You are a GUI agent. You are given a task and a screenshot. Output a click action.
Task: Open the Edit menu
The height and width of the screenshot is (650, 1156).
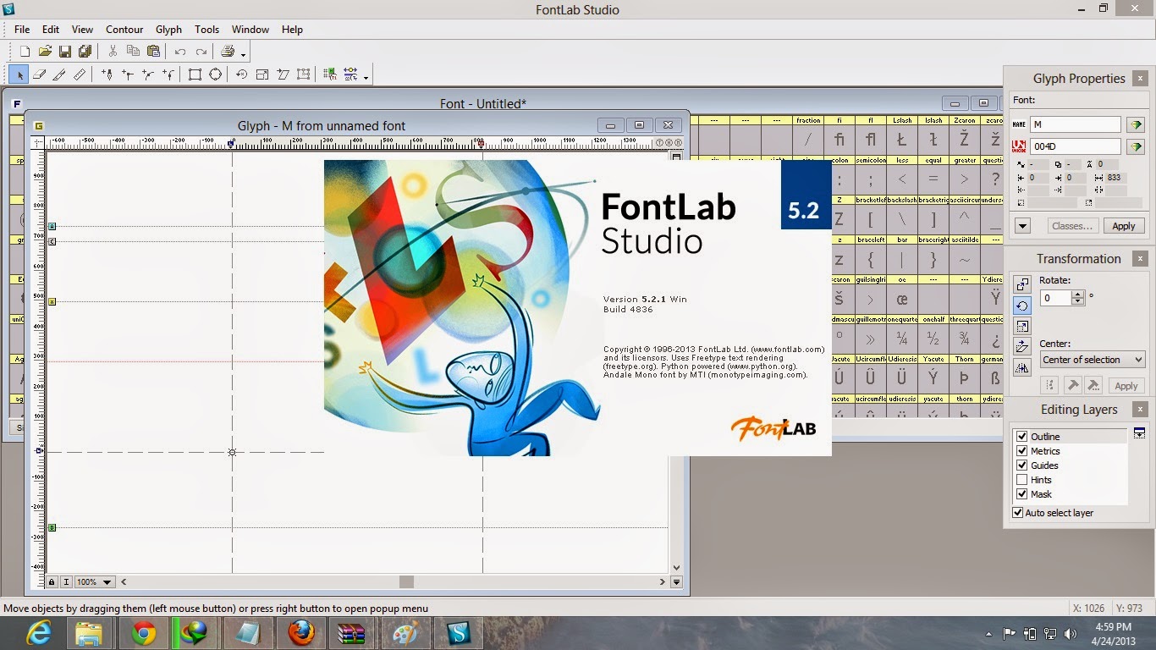[51, 29]
